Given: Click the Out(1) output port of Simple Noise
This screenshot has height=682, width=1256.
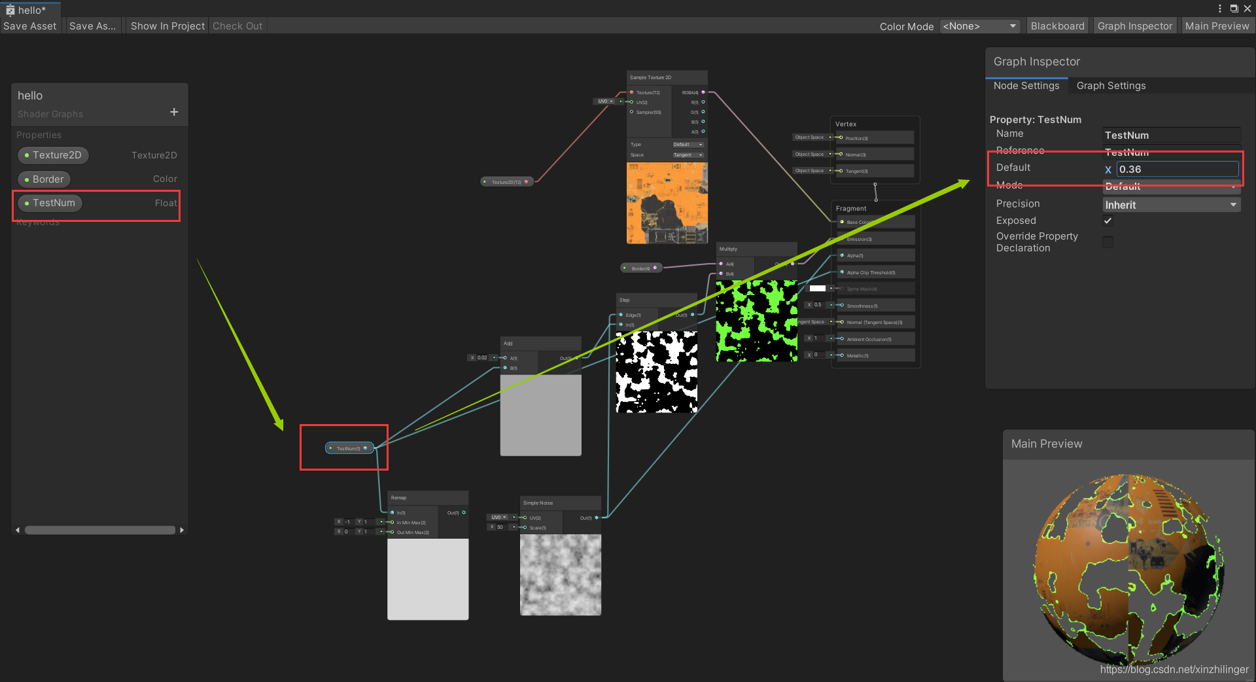Looking at the screenshot, I should [x=597, y=518].
